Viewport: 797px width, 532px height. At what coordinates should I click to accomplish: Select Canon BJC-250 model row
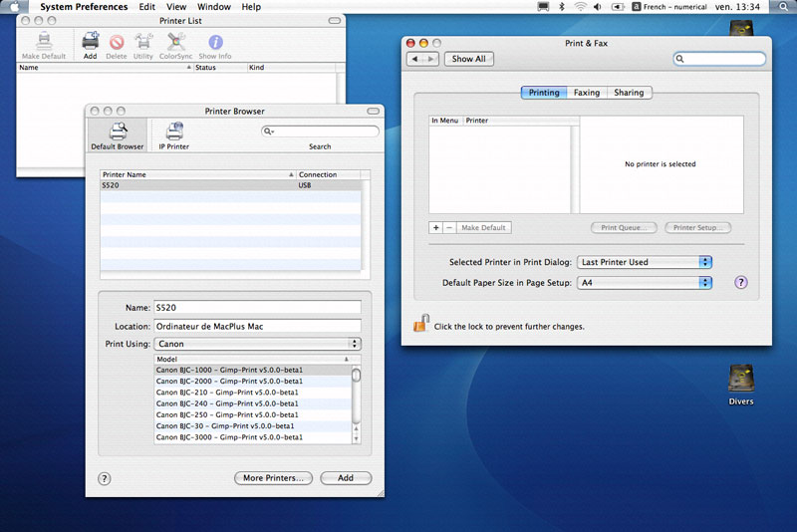tap(253, 414)
